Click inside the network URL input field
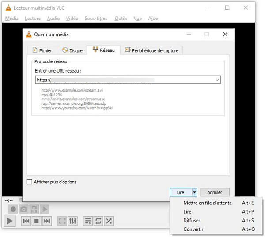This screenshot has height=237, width=265. click(x=124, y=80)
